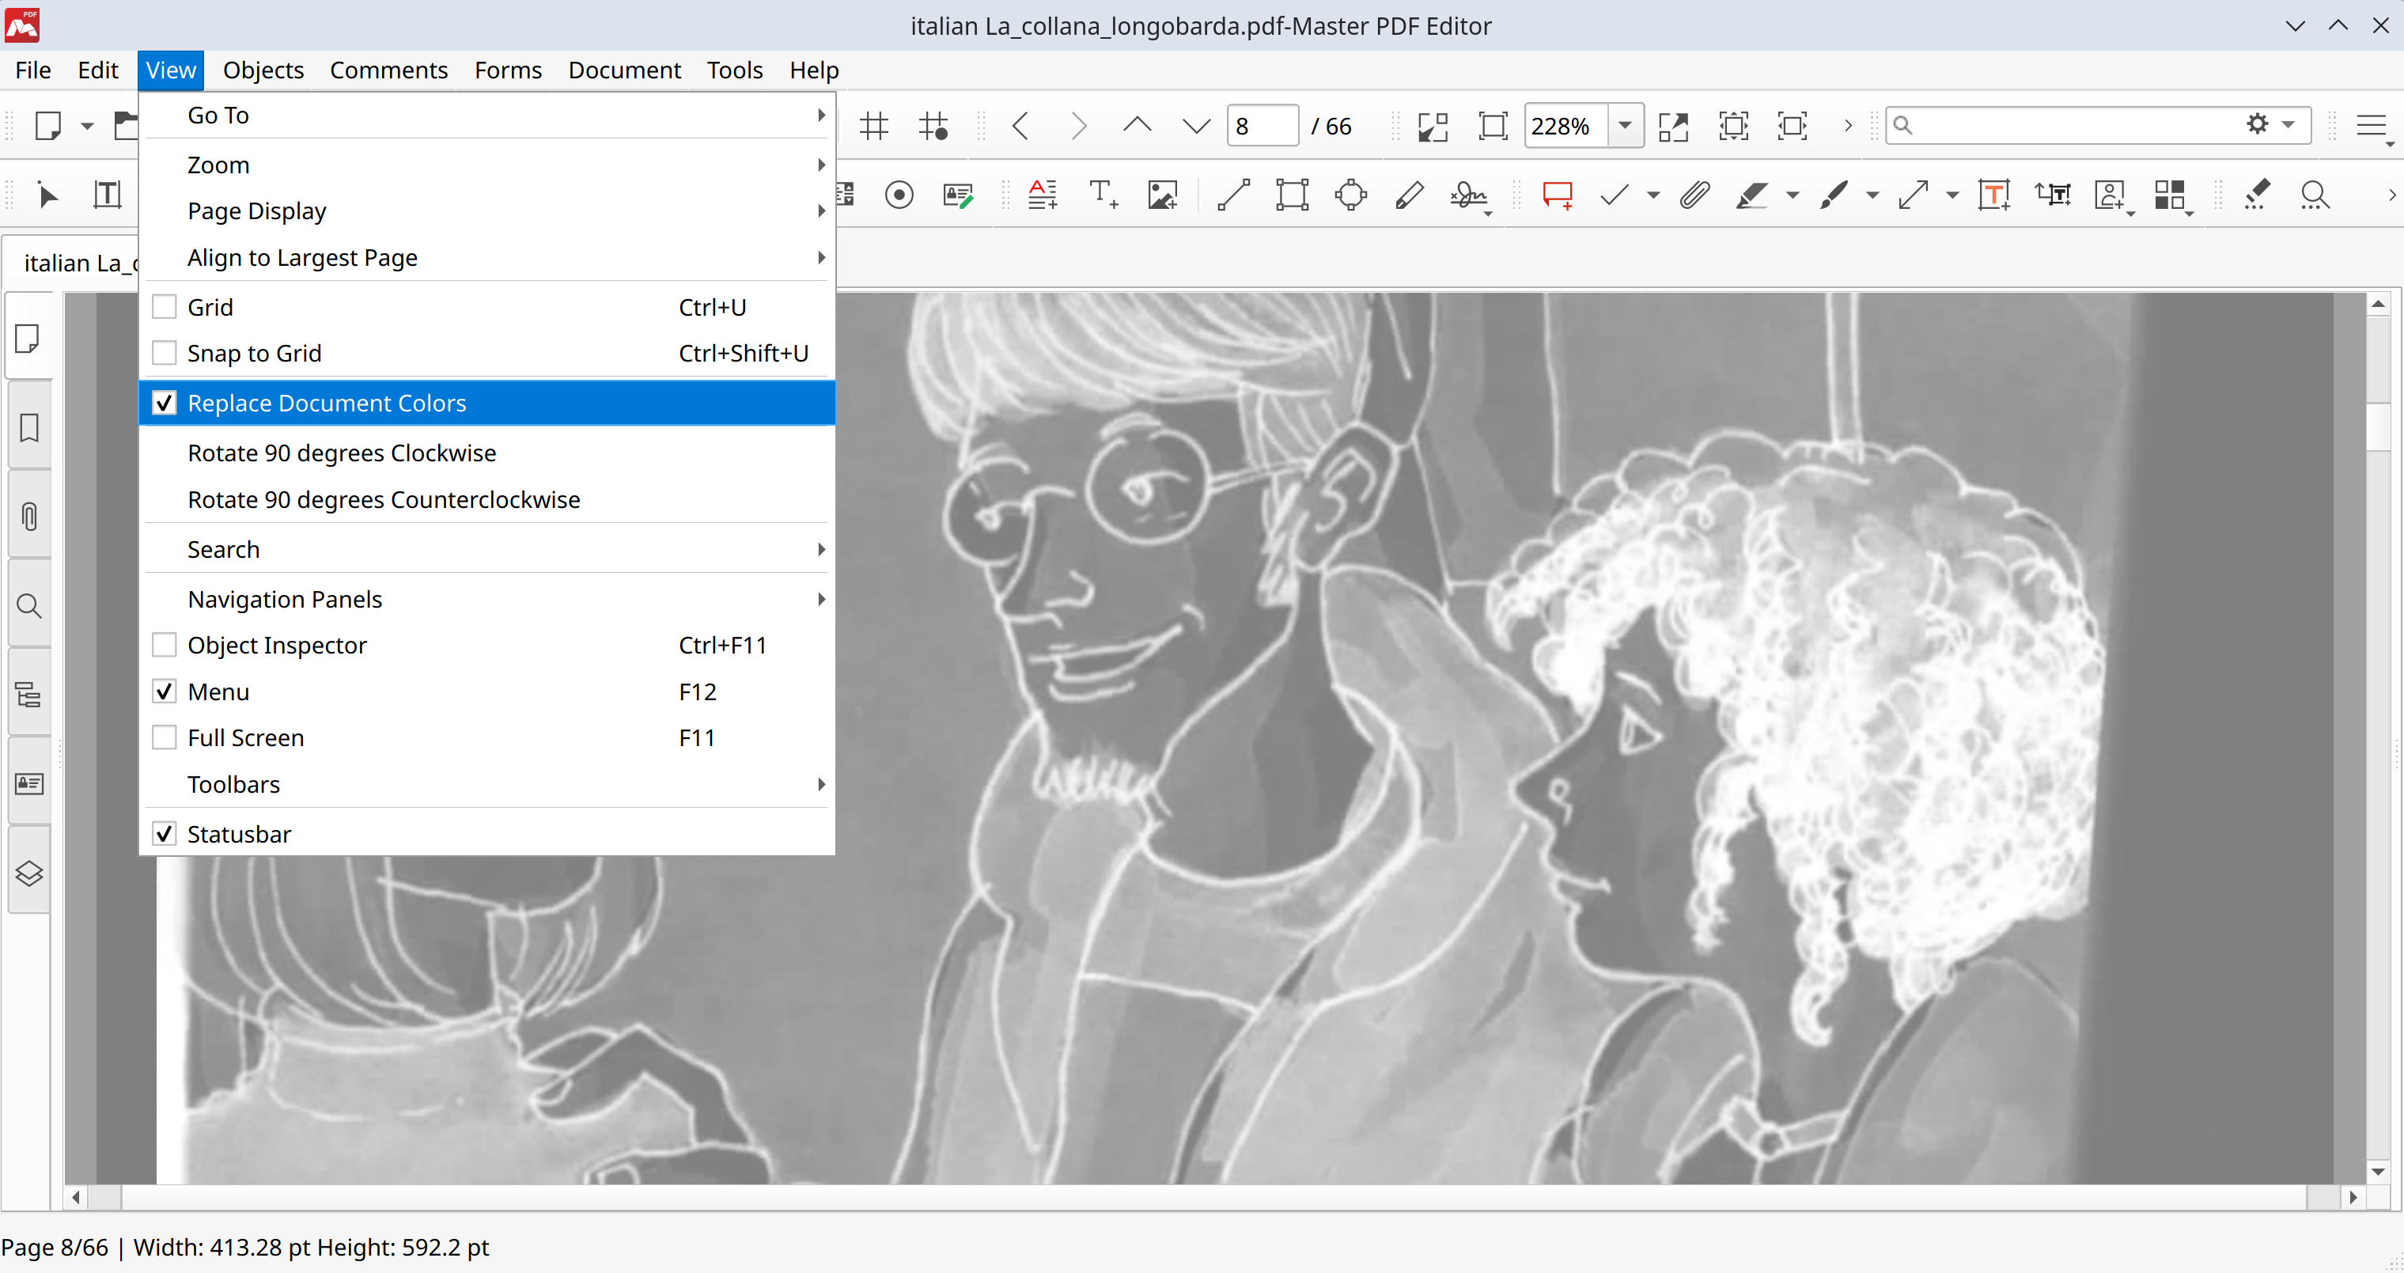2404x1273 pixels.
Task: Go to previous page arrow
Action: pyautogui.click(x=1020, y=125)
